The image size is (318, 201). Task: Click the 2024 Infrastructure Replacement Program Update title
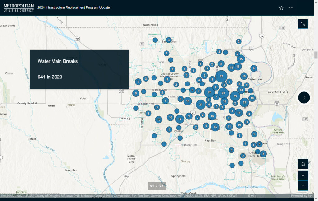(73, 7)
